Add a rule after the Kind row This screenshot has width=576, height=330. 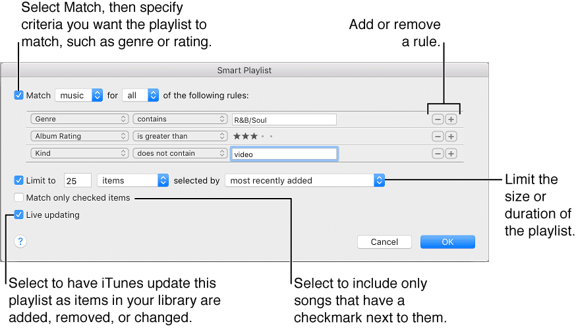451,153
